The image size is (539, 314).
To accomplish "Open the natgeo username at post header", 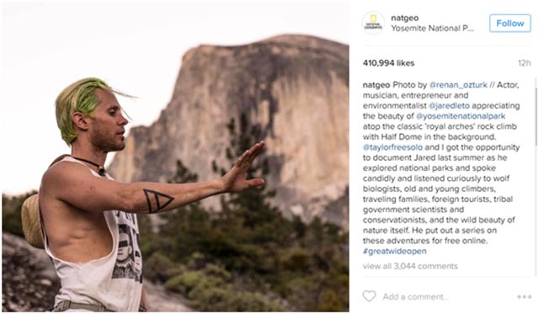I will tap(404, 18).
